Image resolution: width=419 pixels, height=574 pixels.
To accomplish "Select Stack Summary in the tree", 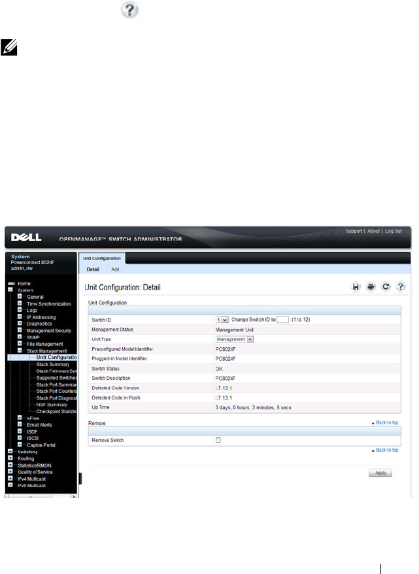I will (53, 364).
